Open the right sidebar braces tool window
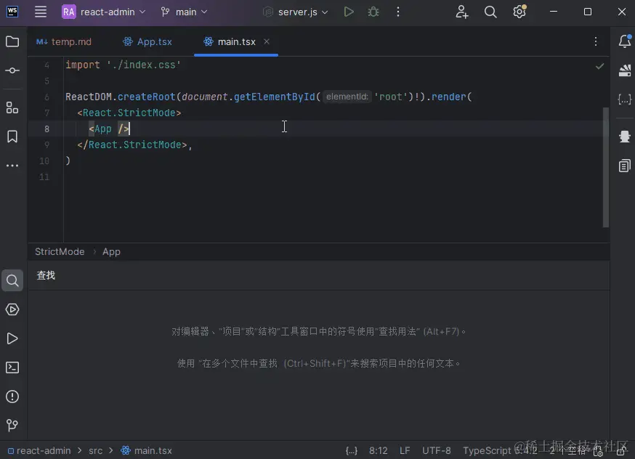Image resolution: width=635 pixels, height=459 pixels. click(x=625, y=99)
